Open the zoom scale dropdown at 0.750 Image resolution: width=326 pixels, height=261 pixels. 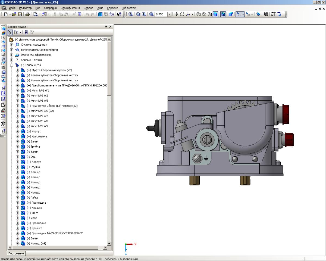click(170, 14)
